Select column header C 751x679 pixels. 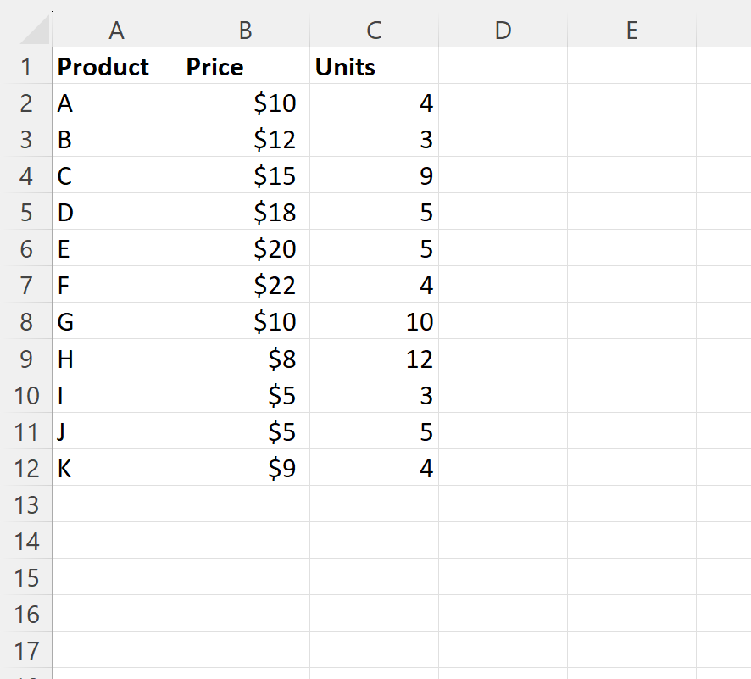[x=374, y=30]
